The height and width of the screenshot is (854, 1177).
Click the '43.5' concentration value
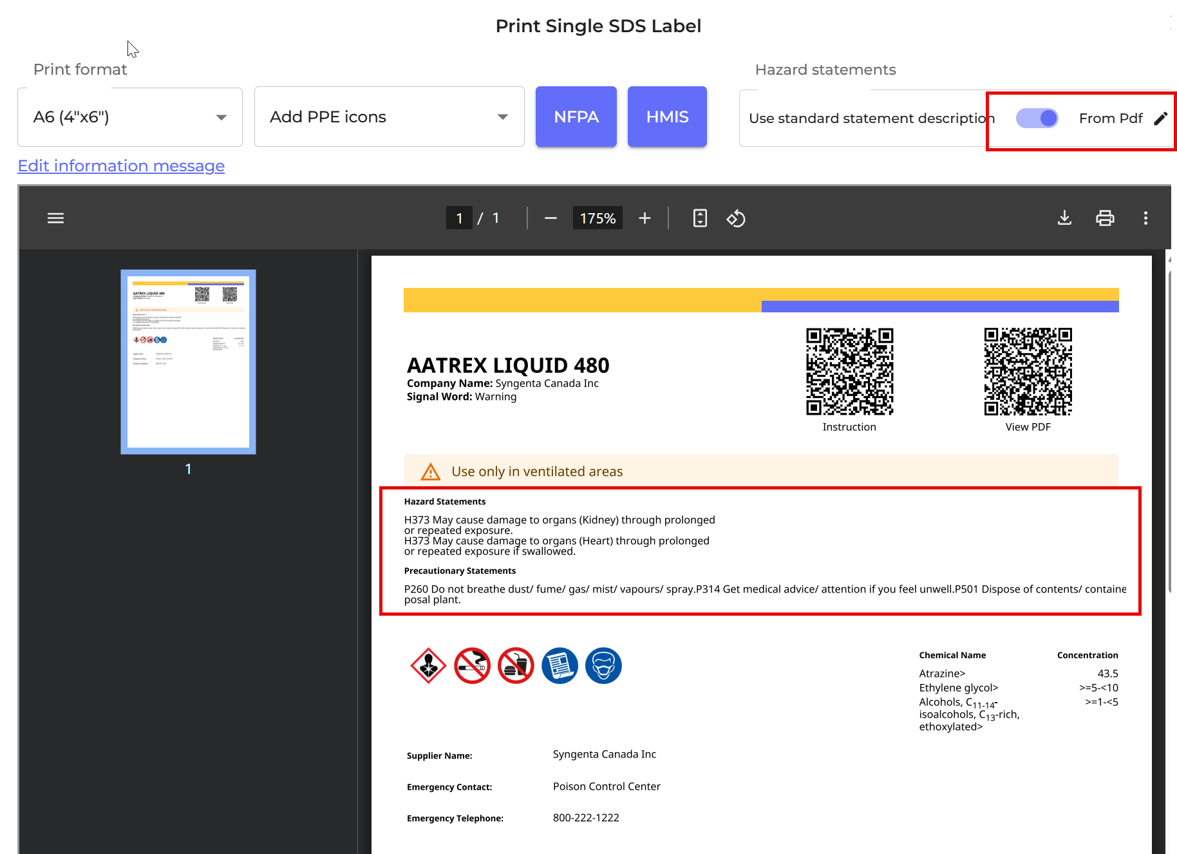(x=1108, y=674)
